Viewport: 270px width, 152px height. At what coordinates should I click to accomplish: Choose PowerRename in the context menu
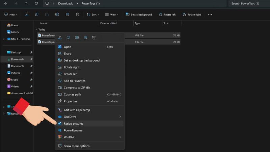(x=73, y=130)
